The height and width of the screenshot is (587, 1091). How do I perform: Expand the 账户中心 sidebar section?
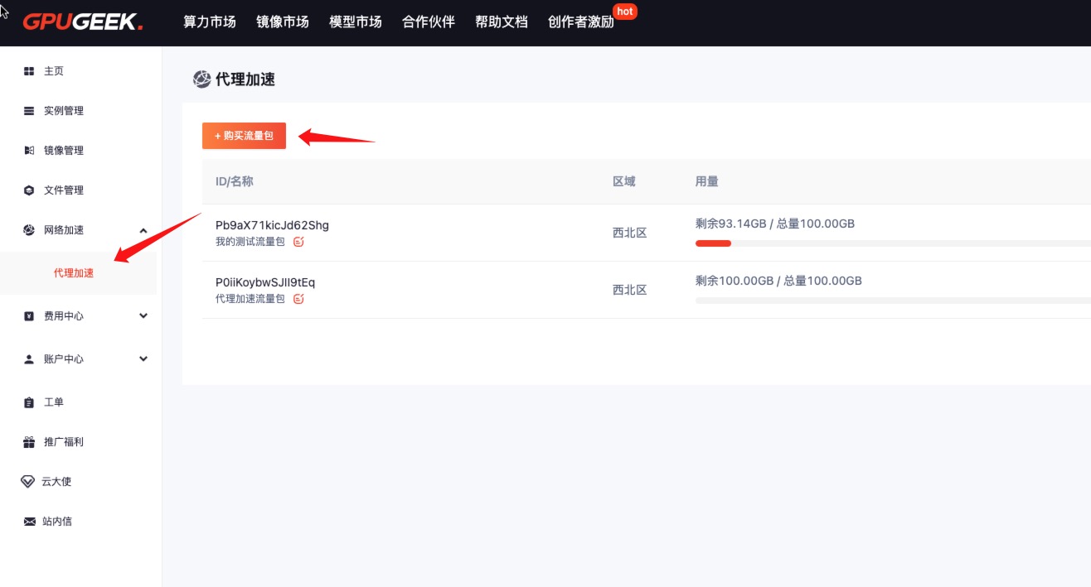point(143,359)
